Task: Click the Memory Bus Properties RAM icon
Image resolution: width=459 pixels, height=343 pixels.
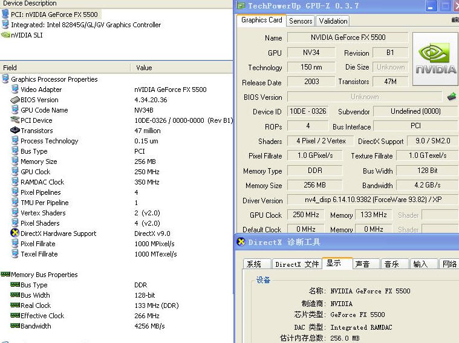Action: click(x=5, y=274)
